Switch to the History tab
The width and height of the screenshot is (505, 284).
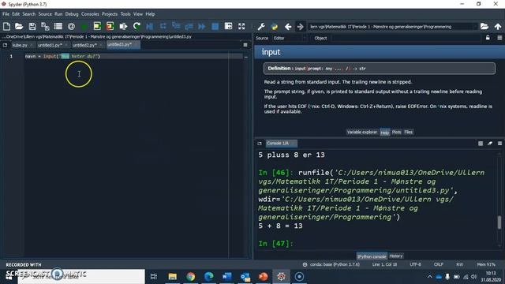click(396, 256)
